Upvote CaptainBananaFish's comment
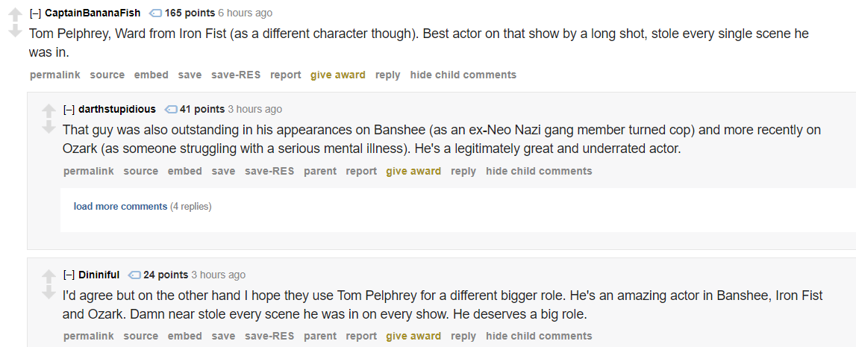 coord(15,15)
